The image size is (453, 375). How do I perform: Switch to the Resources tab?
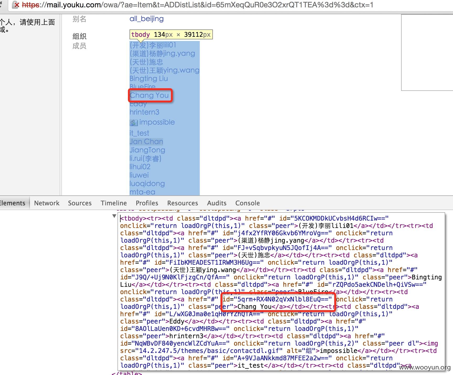tap(182, 203)
